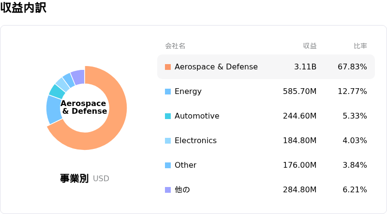This screenshot has width=387, height=214.
Task: Click the 585.70M Energy revenue value
Action: click(x=299, y=91)
